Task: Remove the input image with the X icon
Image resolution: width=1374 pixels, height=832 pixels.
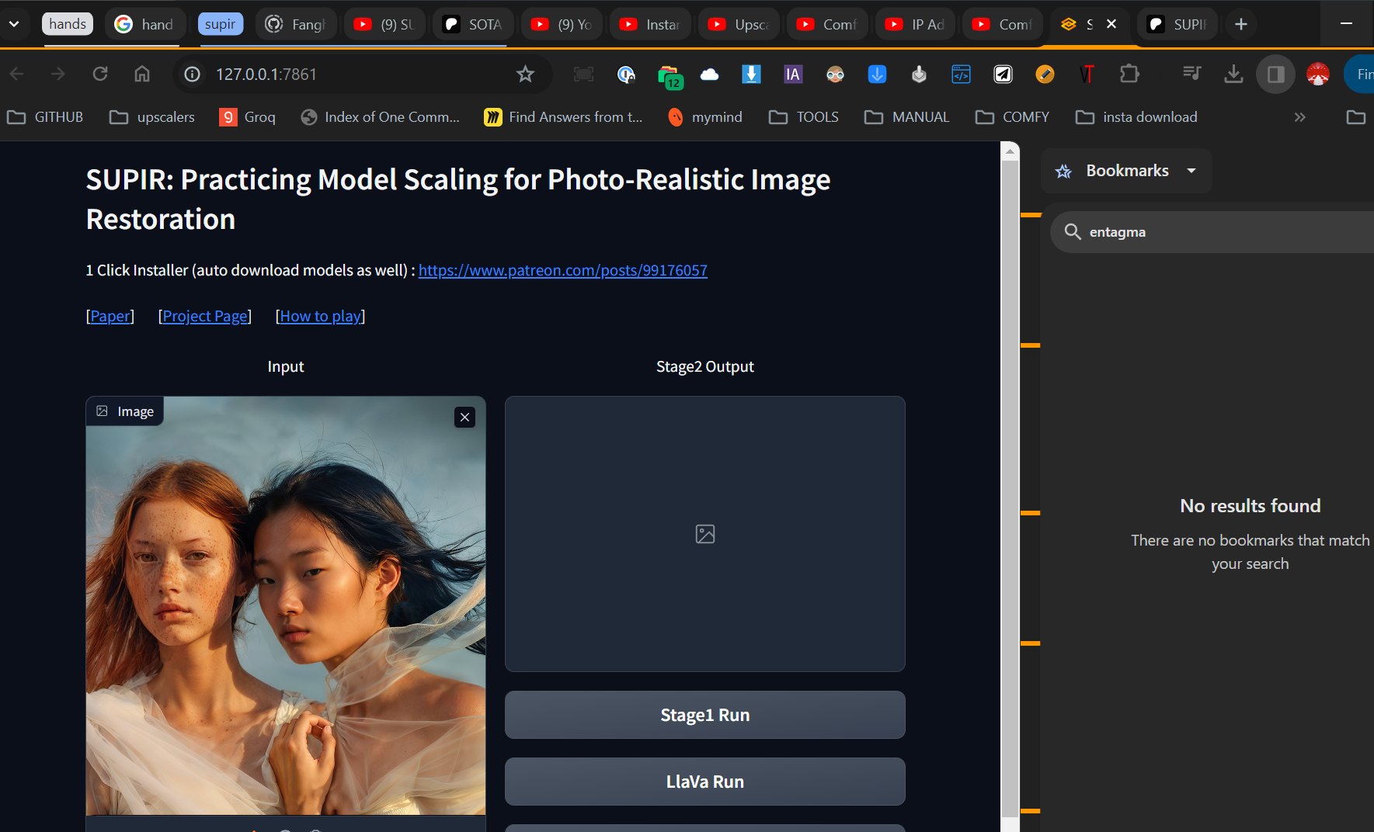Action: 464,418
